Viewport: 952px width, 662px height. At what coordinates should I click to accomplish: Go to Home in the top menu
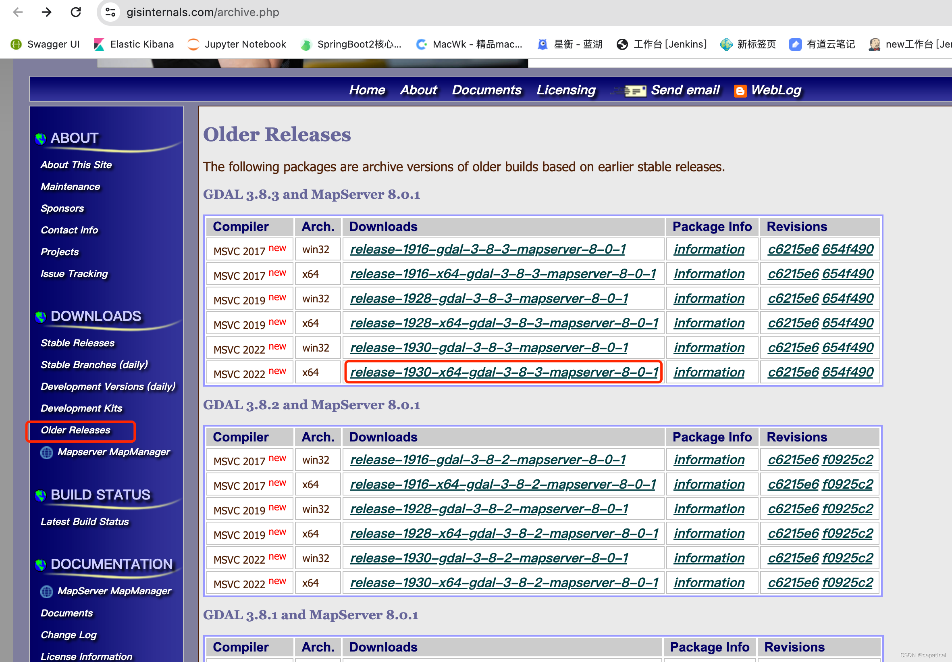click(366, 90)
